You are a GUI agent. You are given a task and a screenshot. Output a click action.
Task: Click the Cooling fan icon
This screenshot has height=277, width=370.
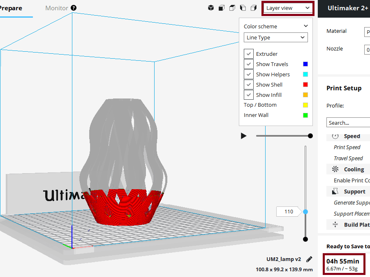(x=335, y=169)
